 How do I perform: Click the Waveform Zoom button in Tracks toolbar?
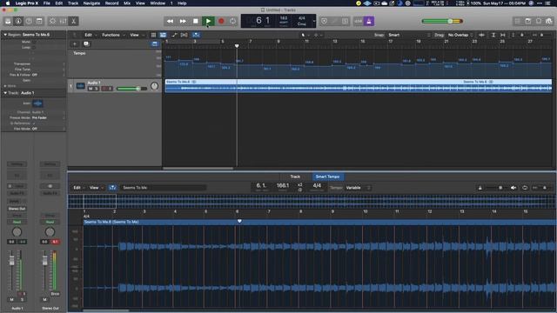481,35
